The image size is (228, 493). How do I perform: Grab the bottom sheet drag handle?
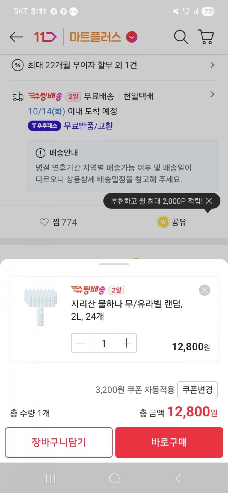(x=114, y=264)
